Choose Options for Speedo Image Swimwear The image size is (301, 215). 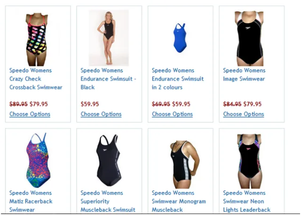click(244, 114)
